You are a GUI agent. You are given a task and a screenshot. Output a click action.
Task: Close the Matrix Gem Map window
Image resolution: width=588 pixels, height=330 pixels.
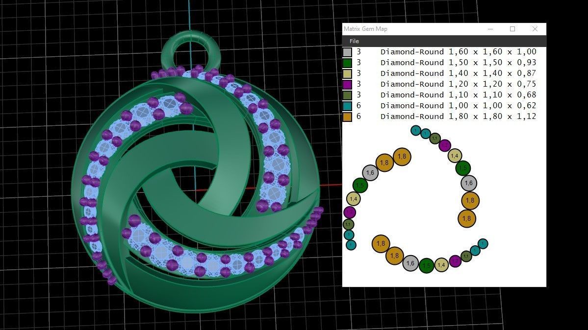535,29
